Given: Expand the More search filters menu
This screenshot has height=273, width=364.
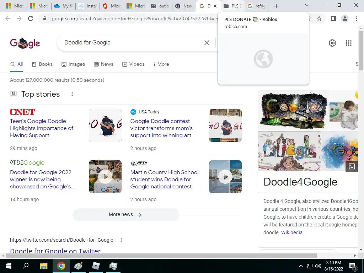Looking at the screenshot, I should [x=161, y=64].
